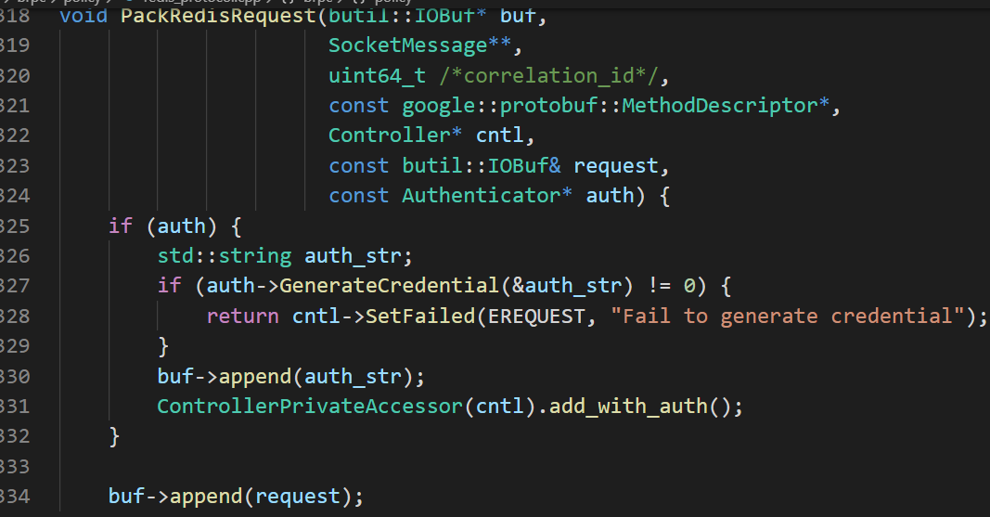Click the butil namespace before IOBuf&
The height and width of the screenshot is (517, 990).
[431, 165]
